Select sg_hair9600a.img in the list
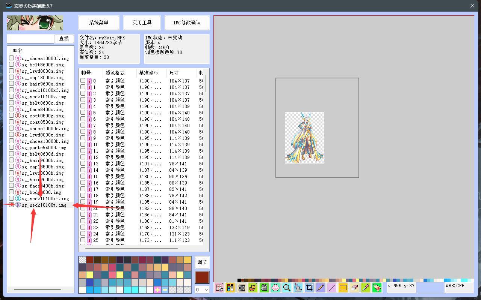 tap(43, 84)
